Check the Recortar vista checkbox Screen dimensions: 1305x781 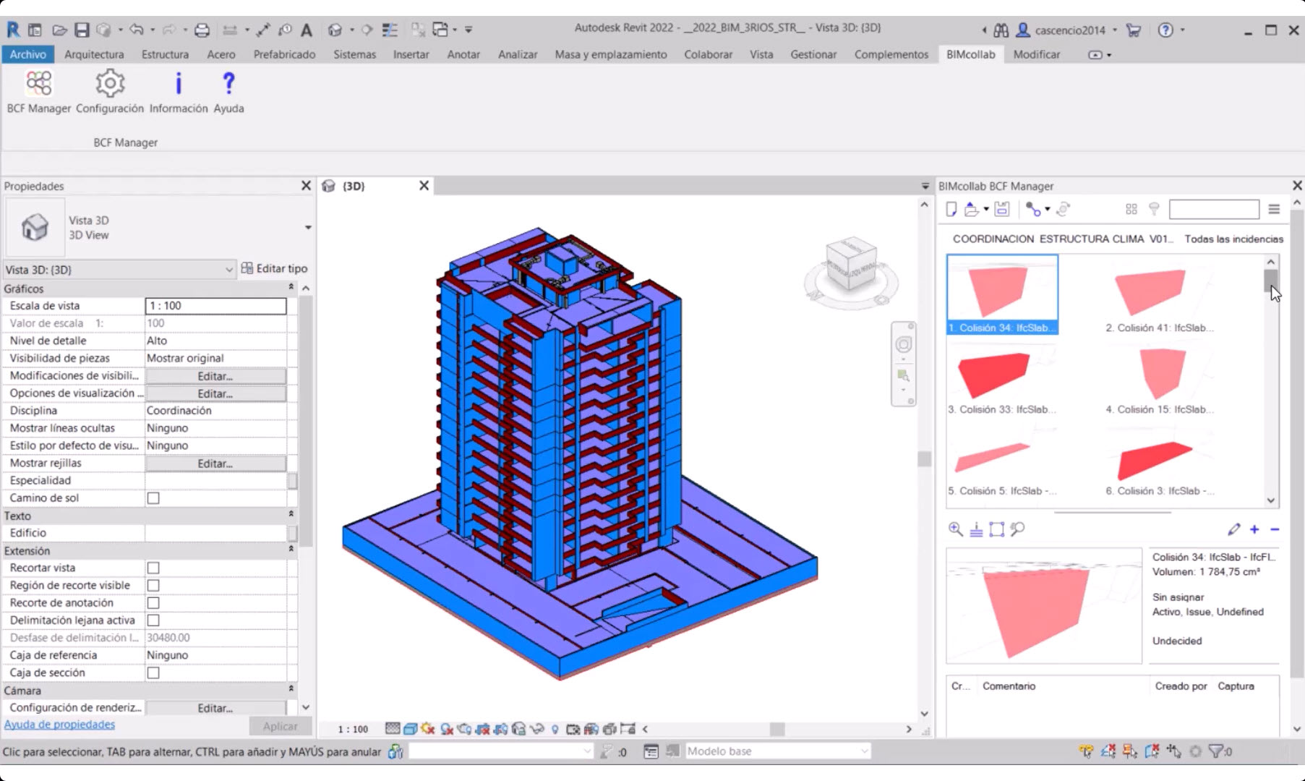click(153, 568)
